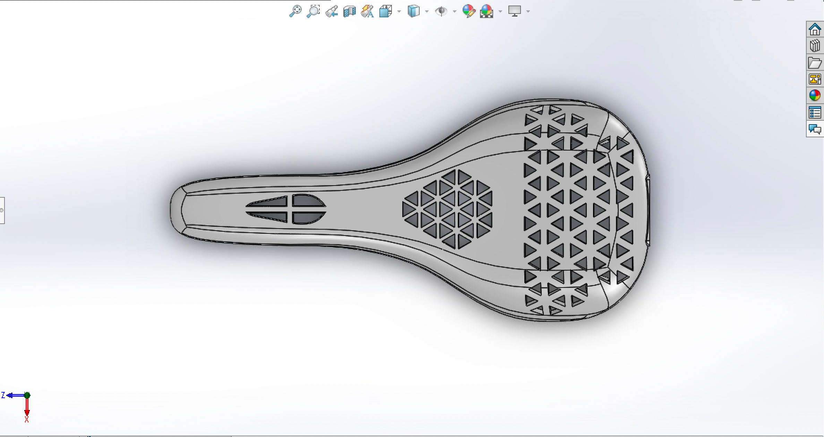Viewport: 824px width, 437px height.
Task: Open the File Explorer folder tab
Action: [x=815, y=63]
